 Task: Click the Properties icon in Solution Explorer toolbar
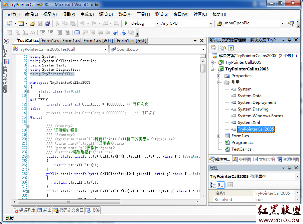click(213, 48)
